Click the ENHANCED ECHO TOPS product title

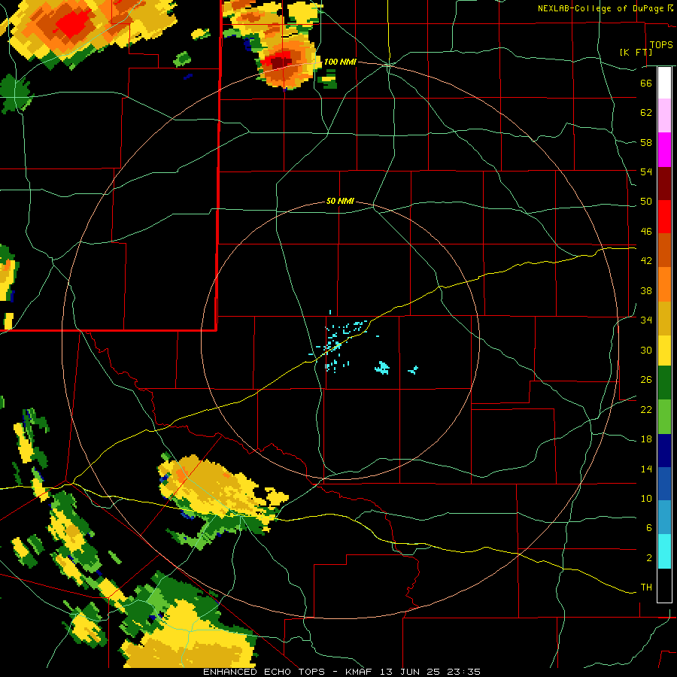coord(264,672)
